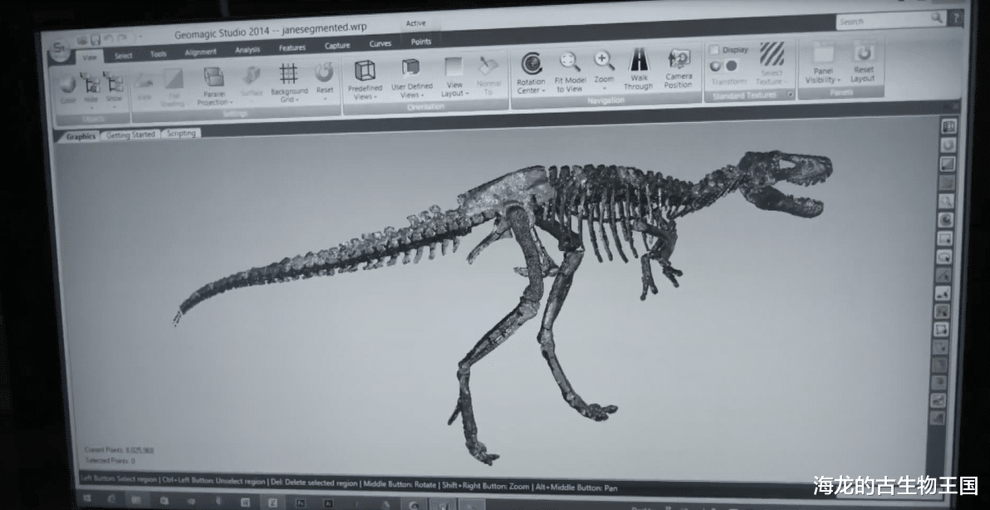Click the Fit Model to View icon
Image resolution: width=990 pixels, height=510 pixels.
tap(570, 63)
